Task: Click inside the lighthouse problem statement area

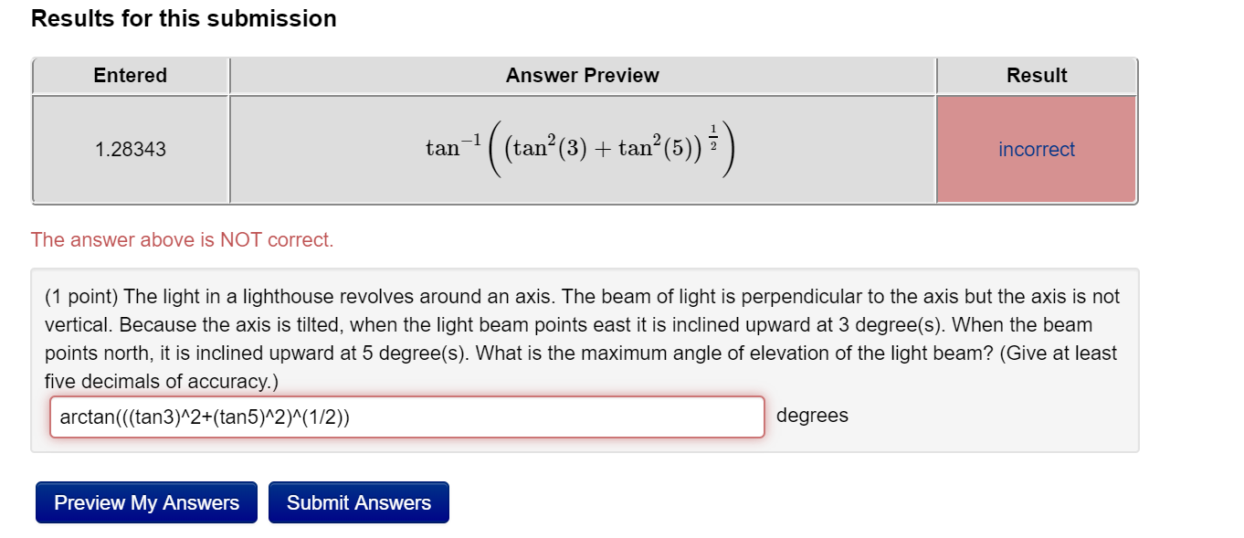Action: [585, 338]
